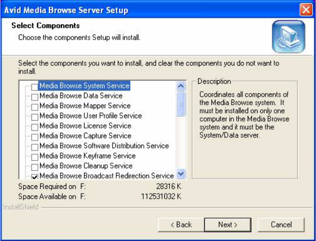Click the component list scroll up arrow
The image size is (316, 241).
click(x=181, y=86)
